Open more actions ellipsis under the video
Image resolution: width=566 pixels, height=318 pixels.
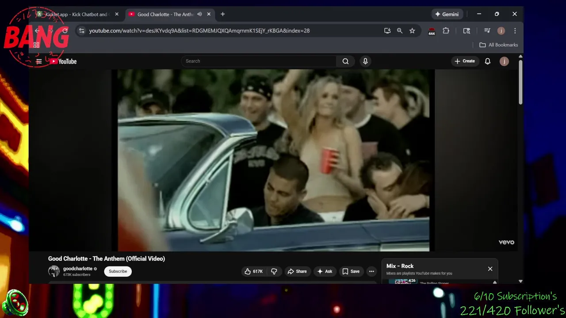371,271
